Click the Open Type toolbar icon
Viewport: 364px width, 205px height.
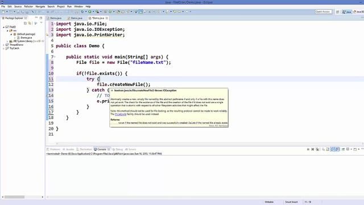[119, 11]
